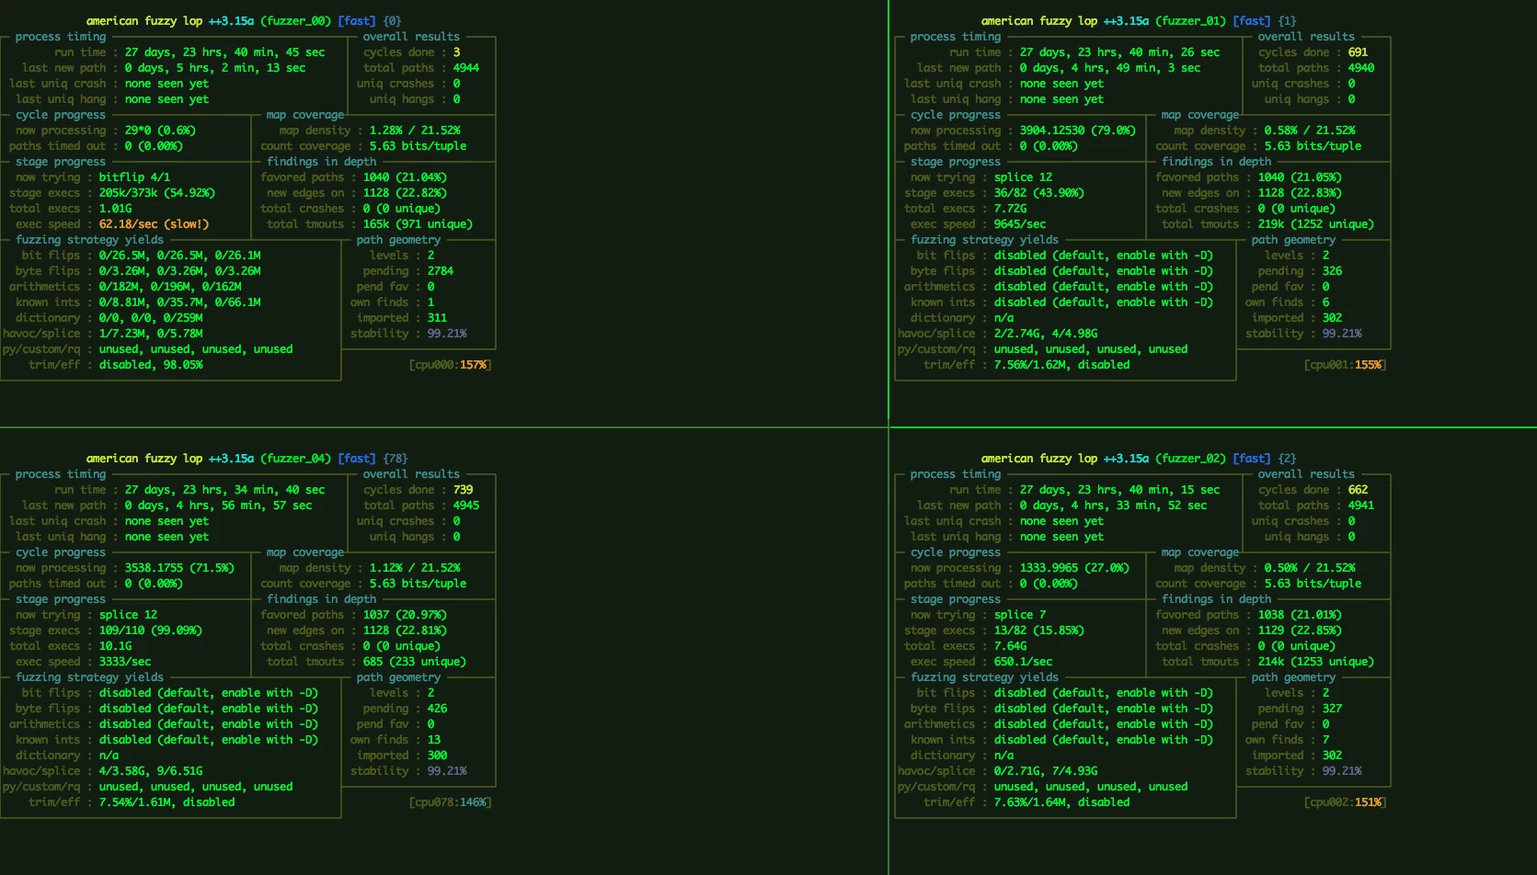Screen dimensions: 1537x875
Task: Expand fuzzing strategy yields section of fuzzer_02
Action: pyautogui.click(x=985, y=676)
